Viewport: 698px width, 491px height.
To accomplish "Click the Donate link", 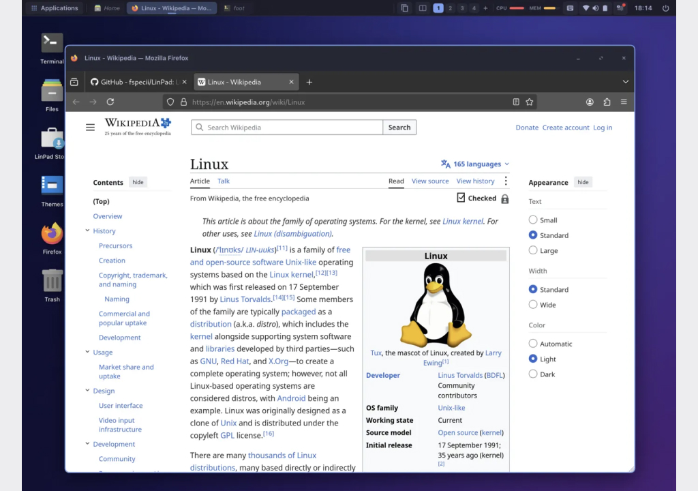I will pos(527,128).
